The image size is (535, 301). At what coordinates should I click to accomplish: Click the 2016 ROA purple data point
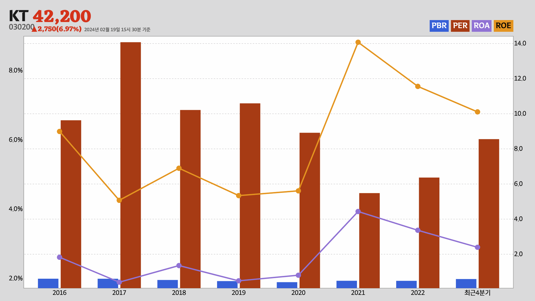[59, 257]
